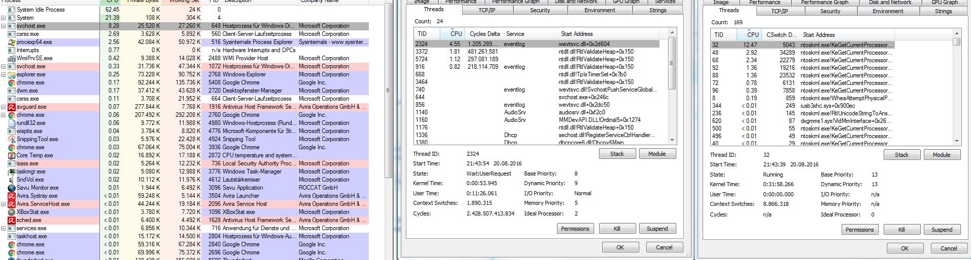Collapse the Avira.ServiceHost.exe tree node

[3, 204]
